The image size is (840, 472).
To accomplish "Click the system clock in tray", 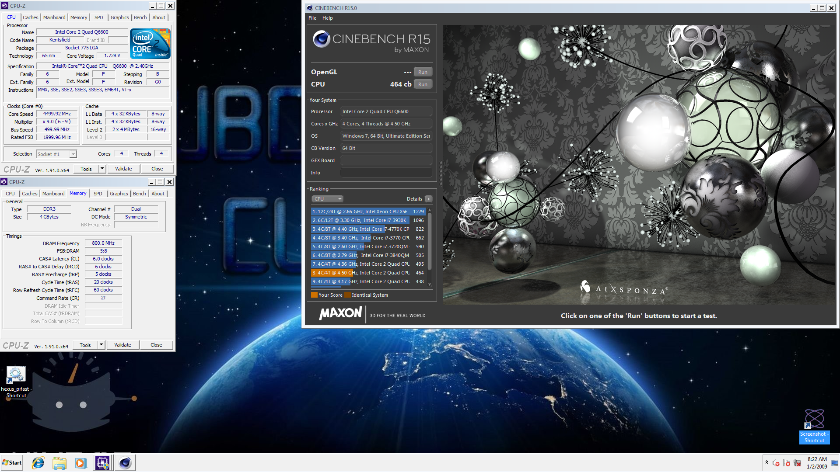I will [x=817, y=463].
